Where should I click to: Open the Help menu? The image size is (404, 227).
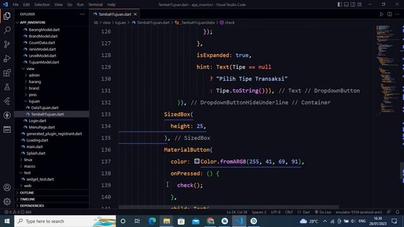point(111,4)
